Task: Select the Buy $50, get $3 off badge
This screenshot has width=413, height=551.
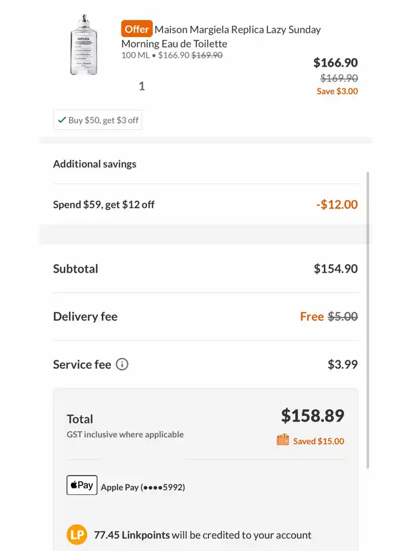Action: coord(97,120)
